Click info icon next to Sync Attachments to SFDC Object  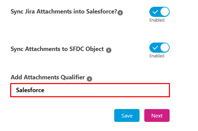pyautogui.click(x=108, y=50)
